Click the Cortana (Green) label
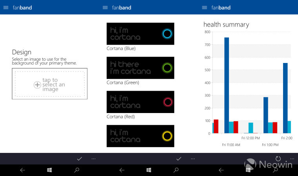Viewport: 298px width, 176px height. coord(123,83)
